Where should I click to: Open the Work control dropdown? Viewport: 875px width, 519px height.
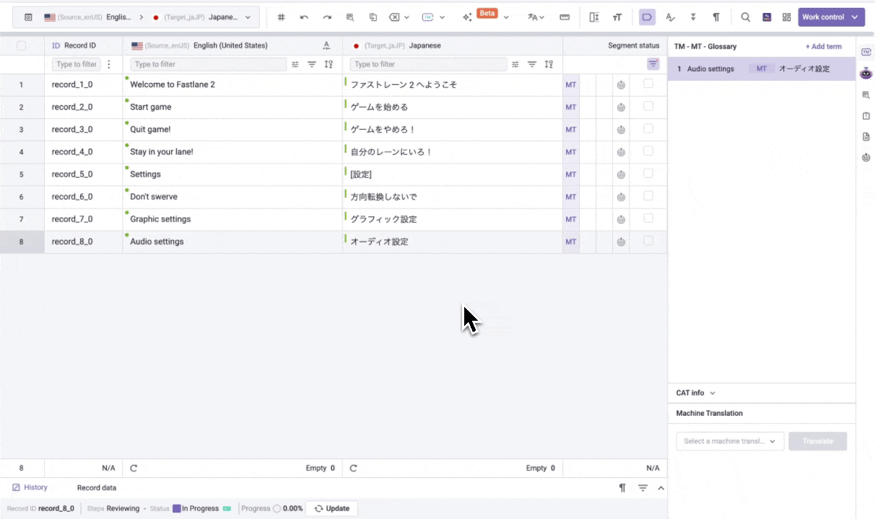tap(831, 17)
